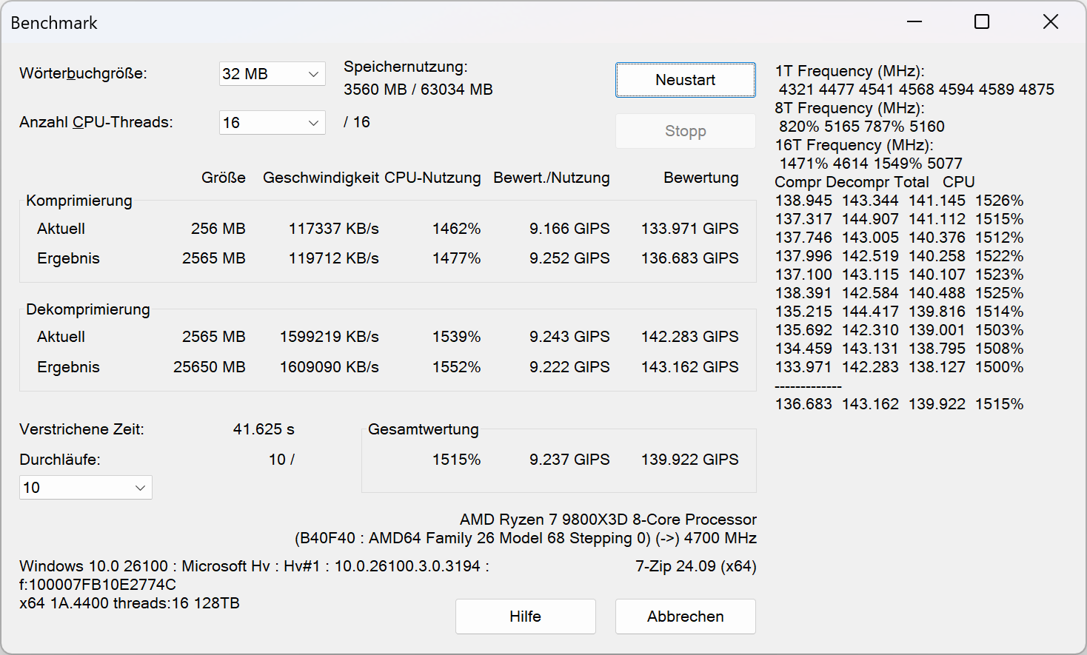Click the Dekomprimierung group label
The height and width of the screenshot is (655, 1087).
pos(88,309)
